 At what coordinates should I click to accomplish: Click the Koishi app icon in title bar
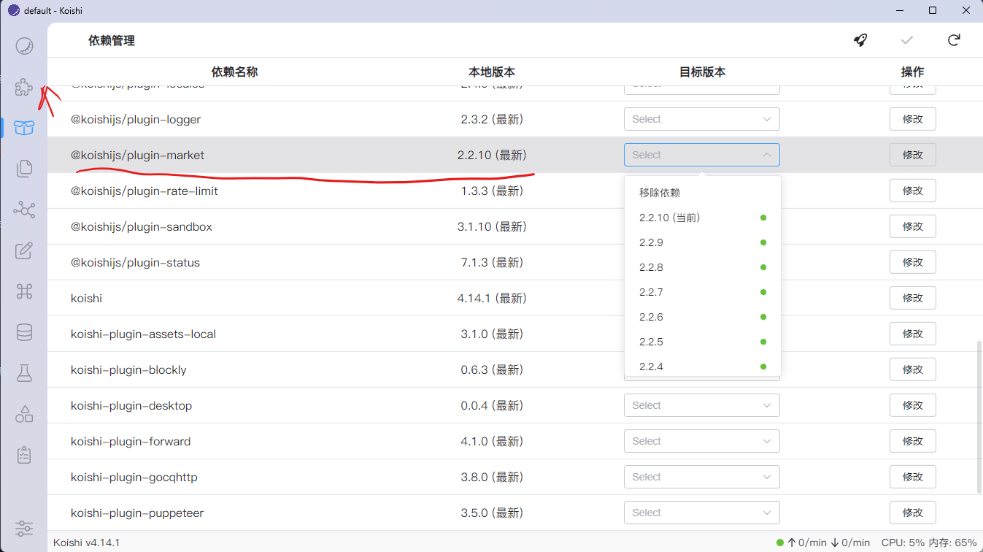13,10
